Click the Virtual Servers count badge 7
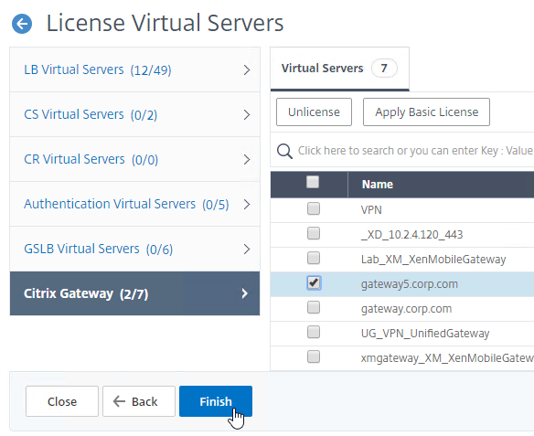 click(384, 68)
